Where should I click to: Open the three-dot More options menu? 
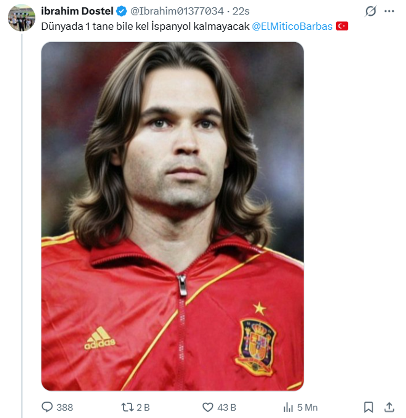(389, 11)
